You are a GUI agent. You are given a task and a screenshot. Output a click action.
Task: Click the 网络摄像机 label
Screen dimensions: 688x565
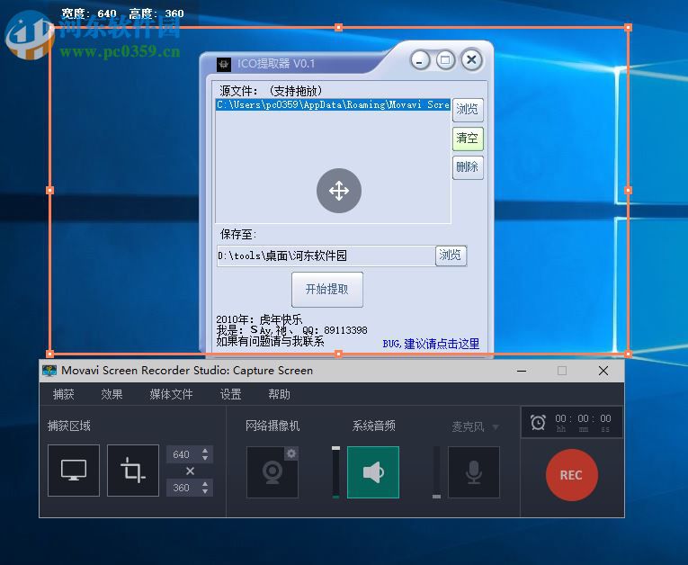click(x=273, y=426)
